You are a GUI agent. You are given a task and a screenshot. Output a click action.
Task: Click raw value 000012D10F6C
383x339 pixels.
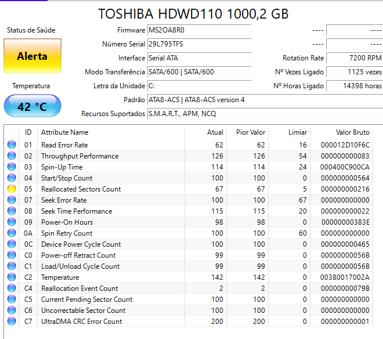click(345, 145)
